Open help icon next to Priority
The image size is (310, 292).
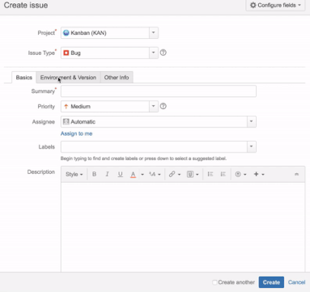(163, 106)
